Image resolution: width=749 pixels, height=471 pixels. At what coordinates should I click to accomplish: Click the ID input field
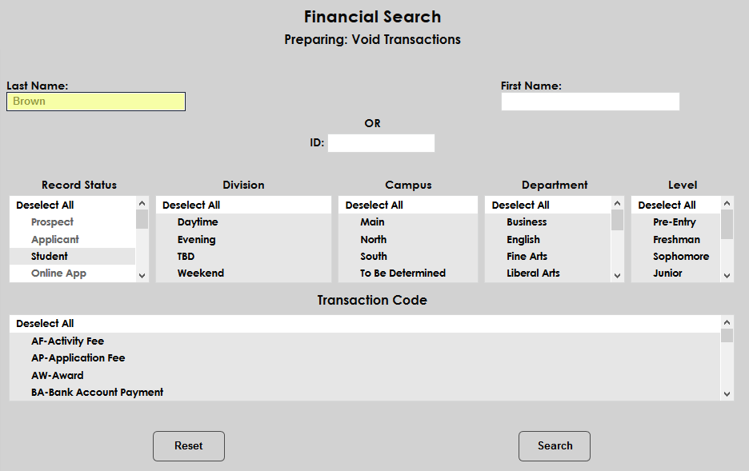click(x=381, y=143)
